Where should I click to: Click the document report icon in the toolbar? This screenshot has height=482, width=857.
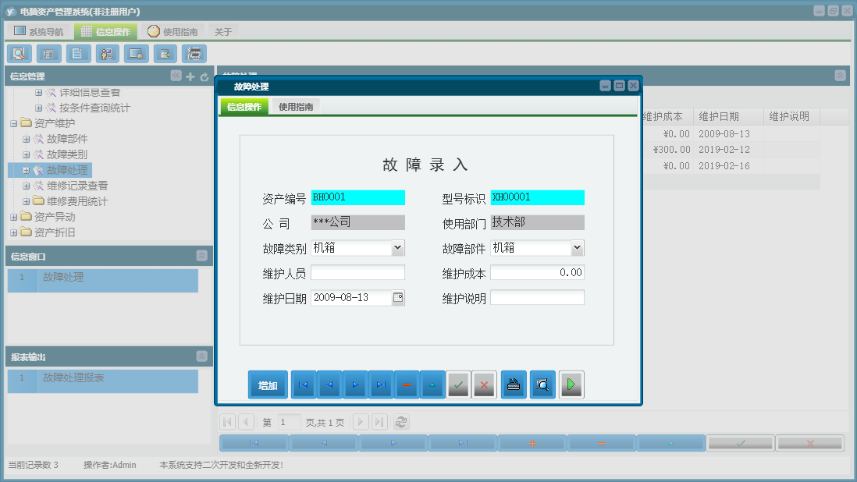pyautogui.click(x=77, y=53)
